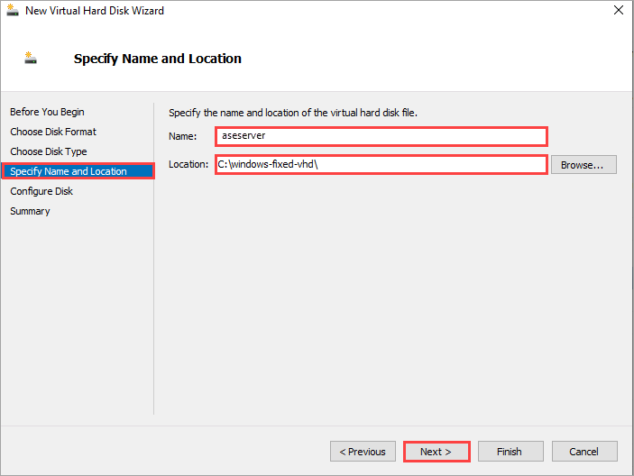Click Finish to create the disk

pyautogui.click(x=510, y=452)
